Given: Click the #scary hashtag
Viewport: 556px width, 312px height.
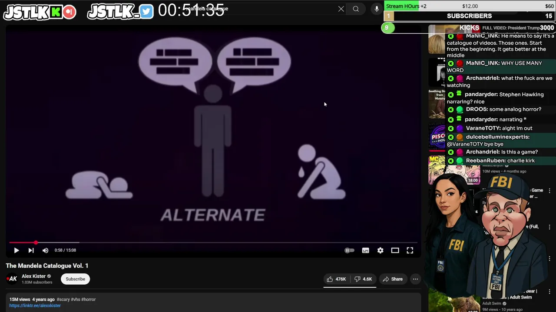Looking at the screenshot, I should click(63, 299).
